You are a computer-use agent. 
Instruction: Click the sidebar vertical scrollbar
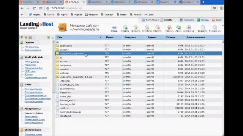click(x=54, y=68)
